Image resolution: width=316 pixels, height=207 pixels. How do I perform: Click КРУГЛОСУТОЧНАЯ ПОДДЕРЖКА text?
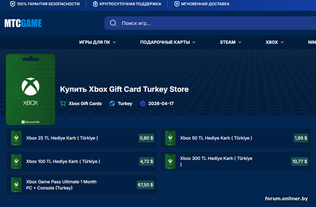130,4
